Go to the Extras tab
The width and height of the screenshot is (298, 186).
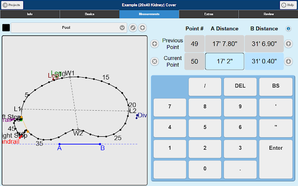(x=209, y=14)
